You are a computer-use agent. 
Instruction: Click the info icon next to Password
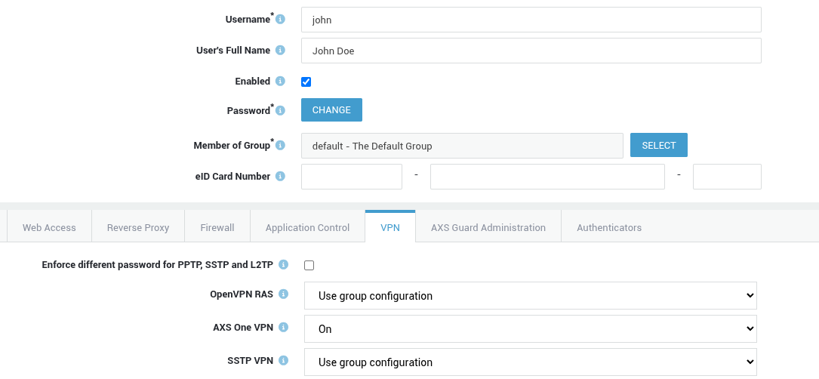280,110
